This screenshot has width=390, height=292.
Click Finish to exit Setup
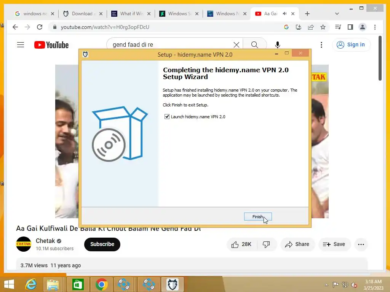[258, 216]
